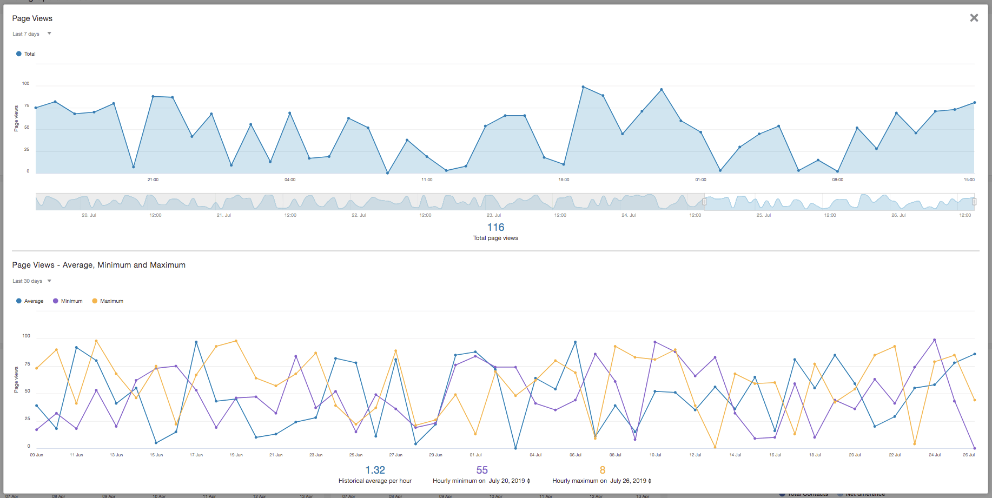This screenshot has height=498, width=992.
Task: Click the orange Maximum legend dot
Action: [94, 301]
